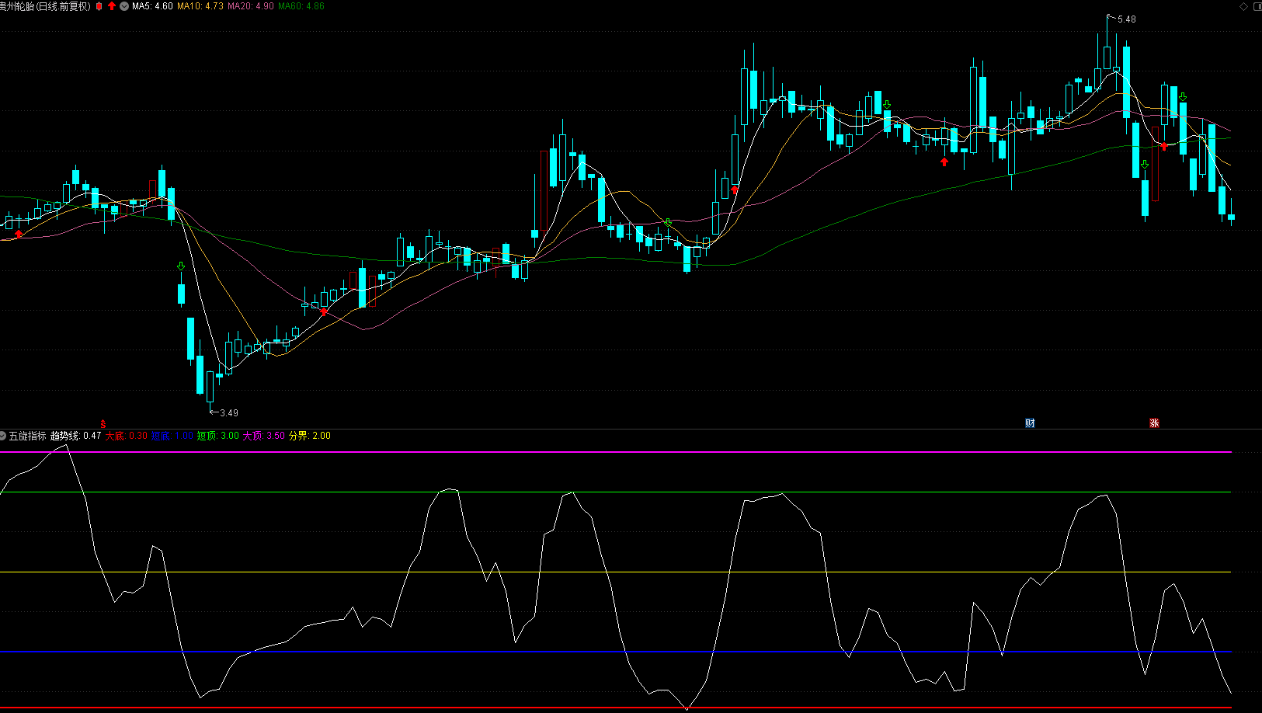Viewport: 1262px width, 713px height.
Task: Click the 5.48 high price label
Action: click(x=1126, y=19)
